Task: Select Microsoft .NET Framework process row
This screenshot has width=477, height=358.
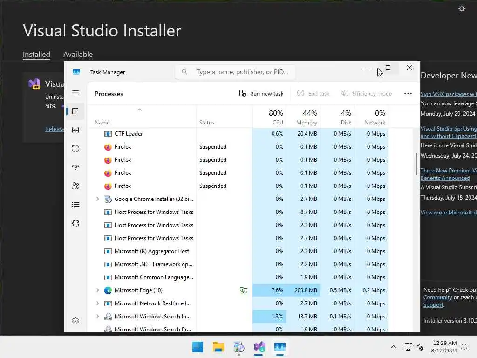Action: click(x=238, y=264)
